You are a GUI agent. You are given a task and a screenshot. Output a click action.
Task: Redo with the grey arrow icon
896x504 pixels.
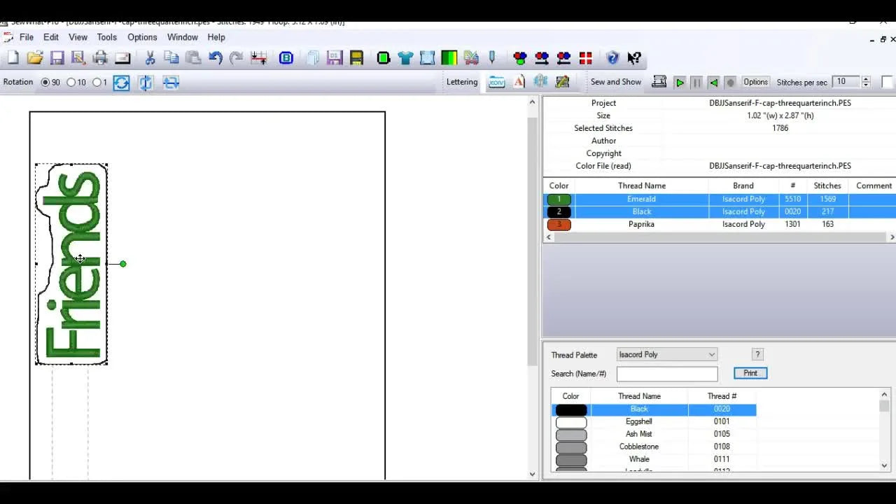237,58
